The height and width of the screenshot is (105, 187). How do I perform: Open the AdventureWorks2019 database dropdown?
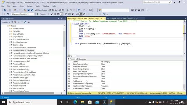click(33, 14)
